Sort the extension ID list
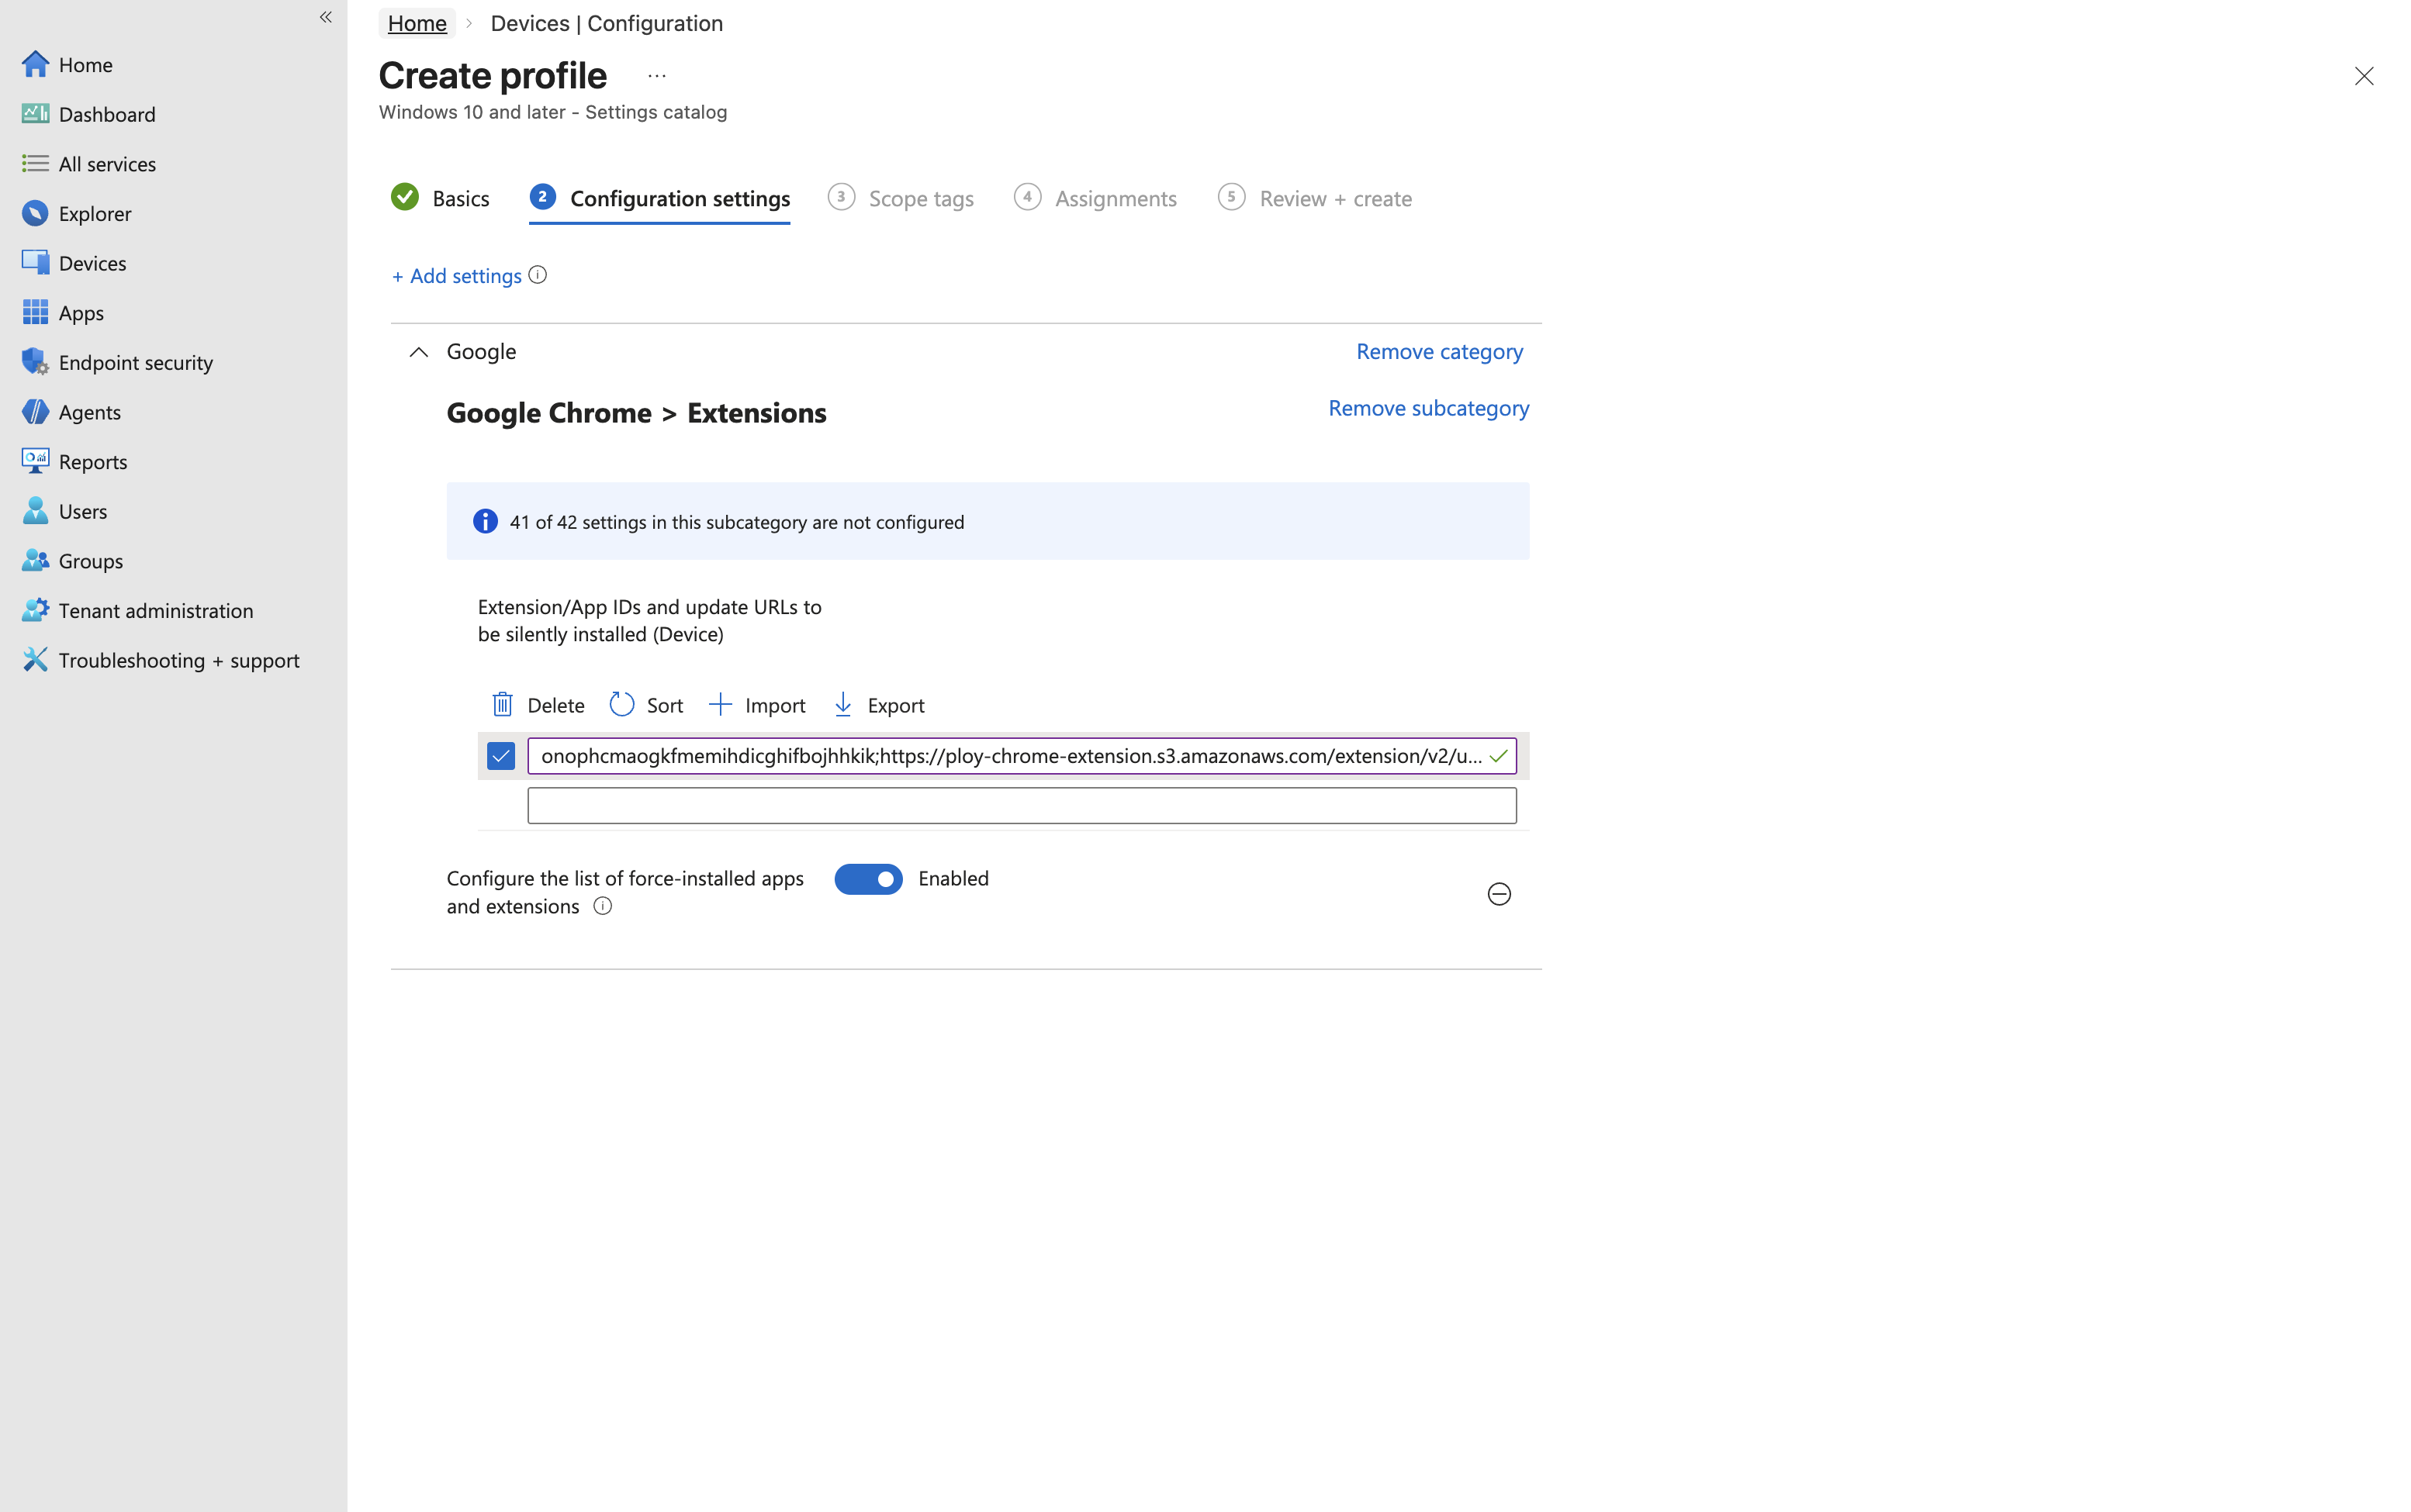Viewport: 2411px width, 1512px height. pos(645,704)
